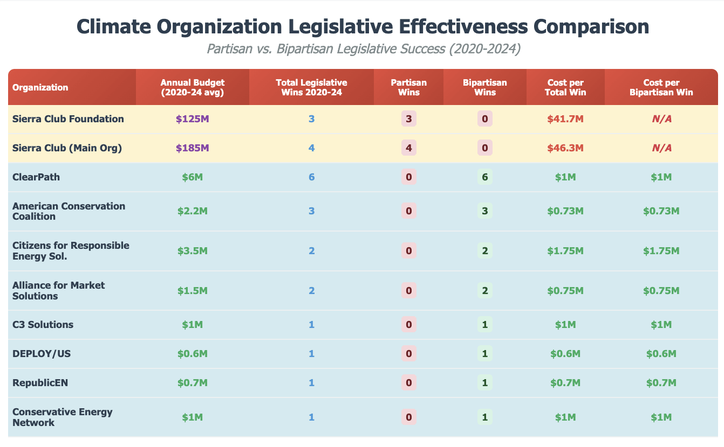Select Alliance for Market Solutions name
Screen dimensions: 724x447
(x=59, y=290)
